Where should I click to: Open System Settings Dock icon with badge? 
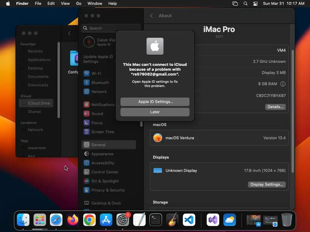click(123, 220)
